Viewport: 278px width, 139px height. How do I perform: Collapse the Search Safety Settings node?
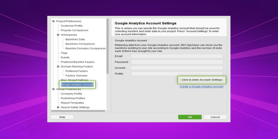tap(58, 107)
